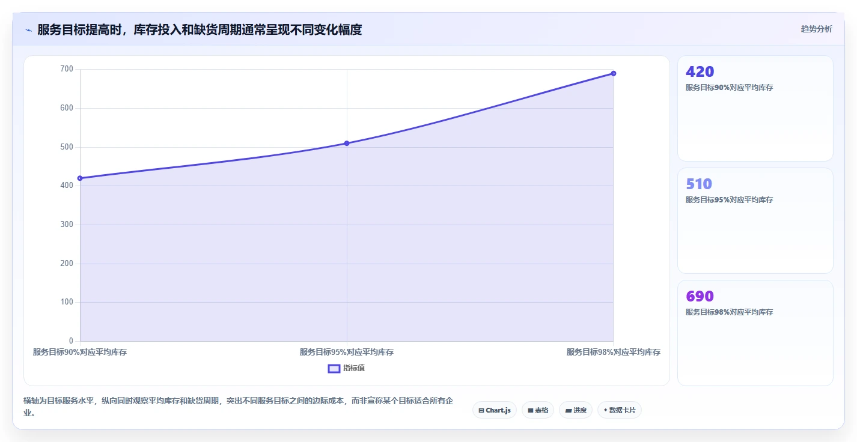Select the 420 data point on chart
This screenshot has height=442, width=857.
[80, 178]
